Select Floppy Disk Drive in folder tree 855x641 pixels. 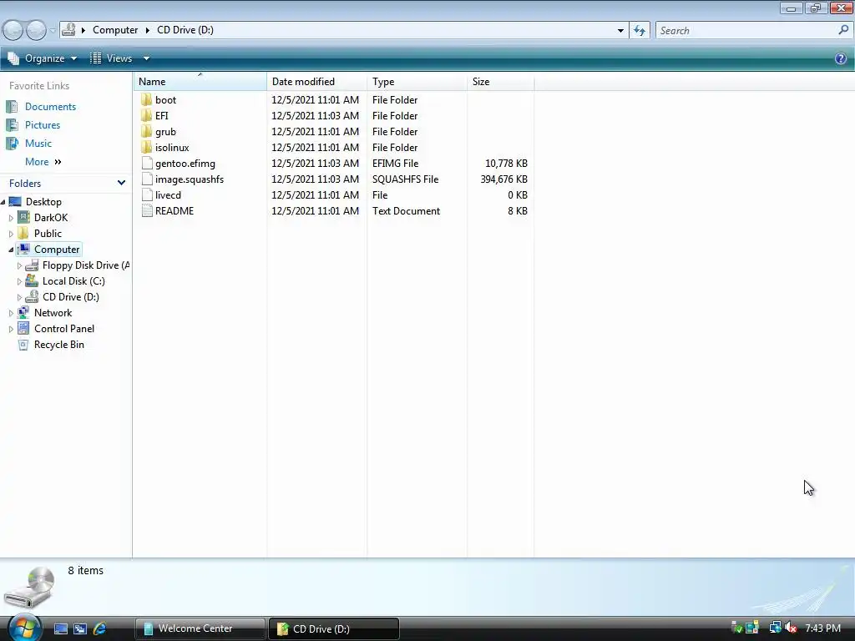(x=86, y=265)
